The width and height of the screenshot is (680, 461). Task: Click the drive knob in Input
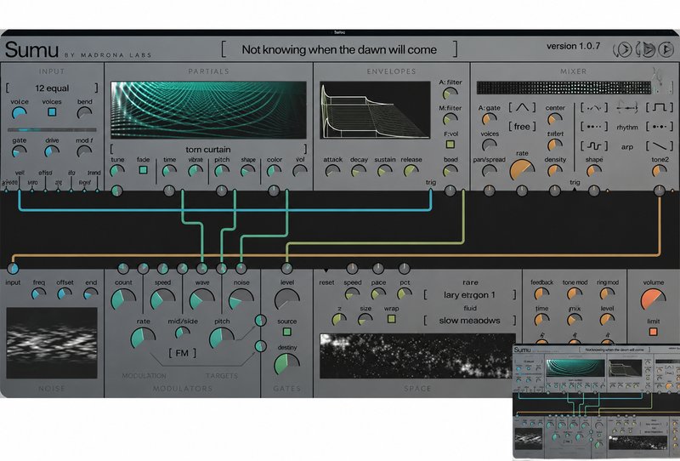[52, 151]
